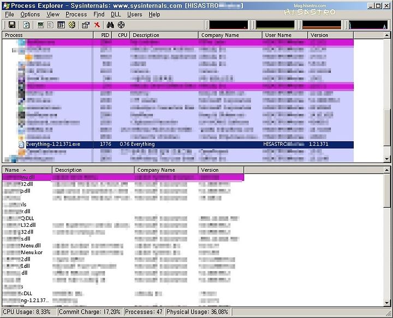
Task: Open the System Information graph icon
Action: (x=40, y=25)
